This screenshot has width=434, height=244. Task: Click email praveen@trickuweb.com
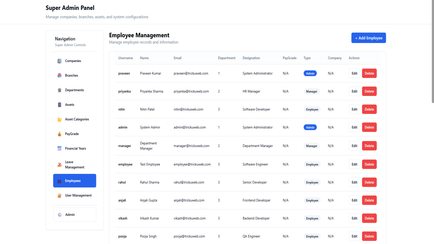191,73
